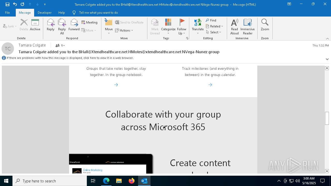Image resolution: width=331 pixels, height=186 pixels.
Task: Go to next item arrow
Action: click(37, 4)
